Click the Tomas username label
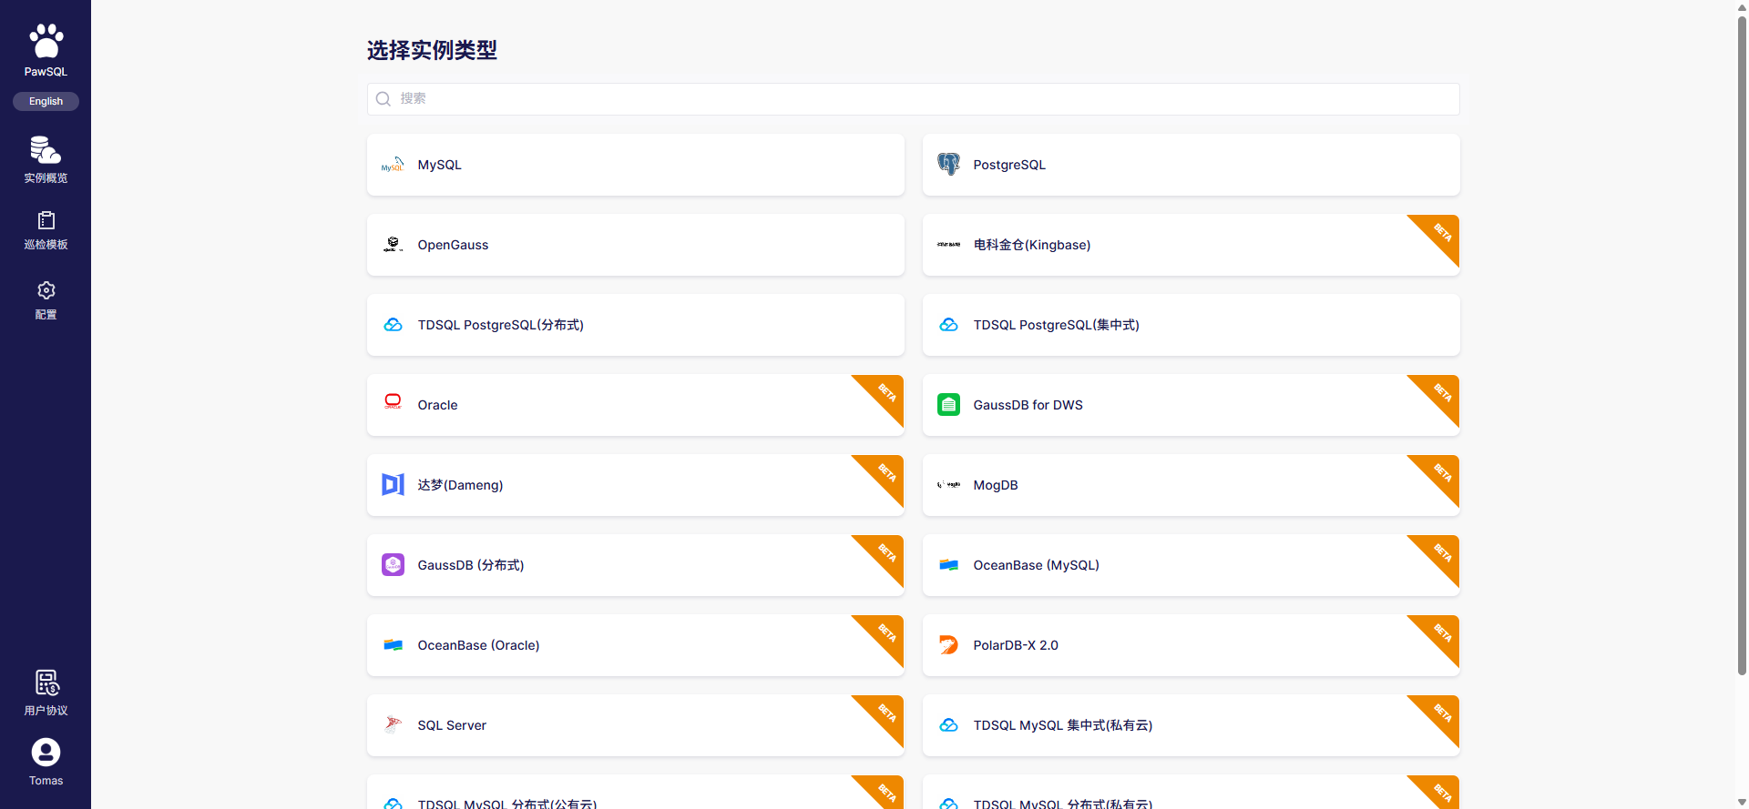Viewport: 1749px width, 809px height. tap(46, 781)
